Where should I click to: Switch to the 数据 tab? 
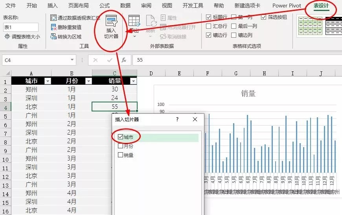pos(125,5)
